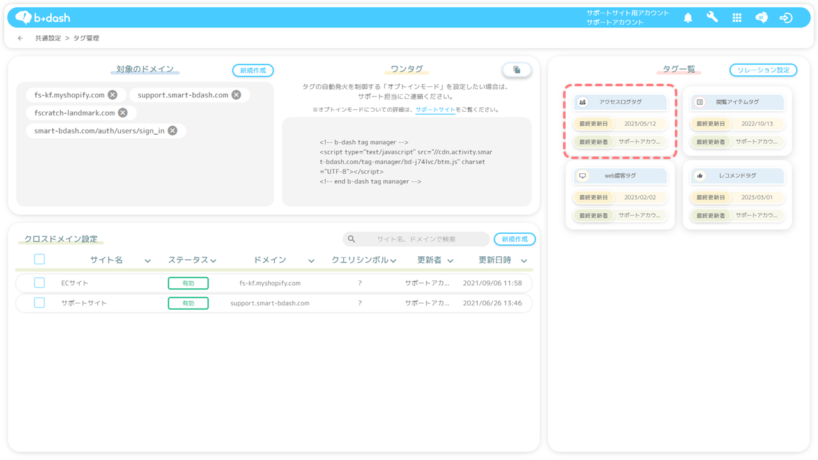This screenshot has width=818, height=460.
Task: Click the b→dash logo
Action: (x=43, y=17)
